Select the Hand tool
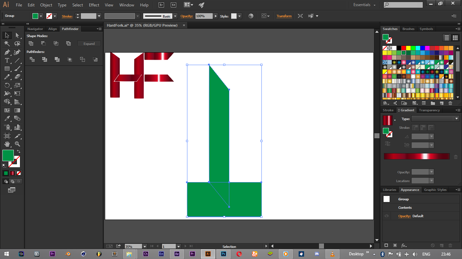This screenshot has height=259, width=462. tap(7, 144)
